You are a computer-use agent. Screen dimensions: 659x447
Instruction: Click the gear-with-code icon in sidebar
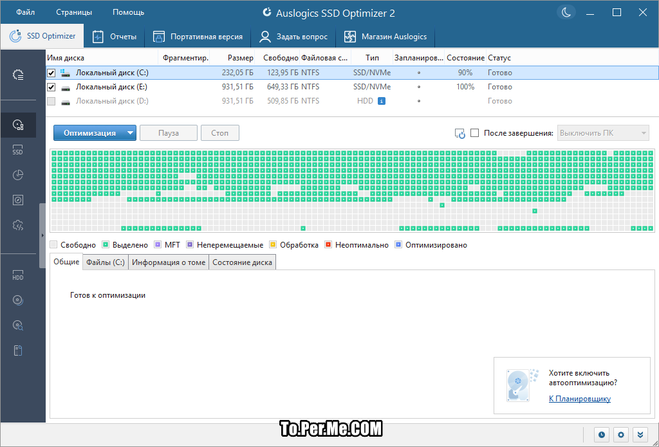[18, 224]
